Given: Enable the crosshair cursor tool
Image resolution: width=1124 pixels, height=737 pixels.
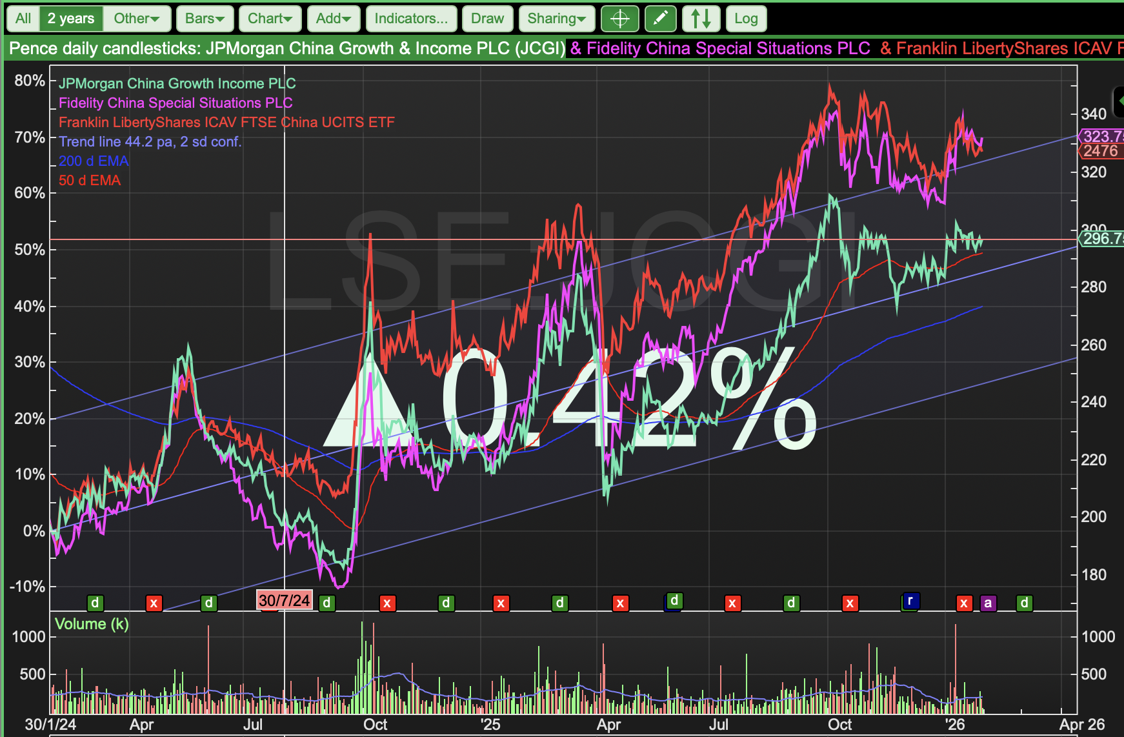Looking at the screenshot, I should (x=620, y=19).
